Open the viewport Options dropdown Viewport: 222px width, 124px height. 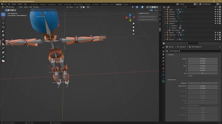tap(157, 10)
